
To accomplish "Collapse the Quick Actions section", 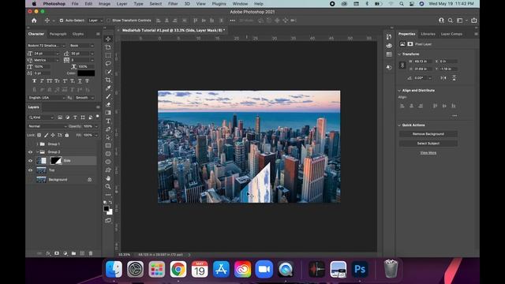I will coord(399,125).
